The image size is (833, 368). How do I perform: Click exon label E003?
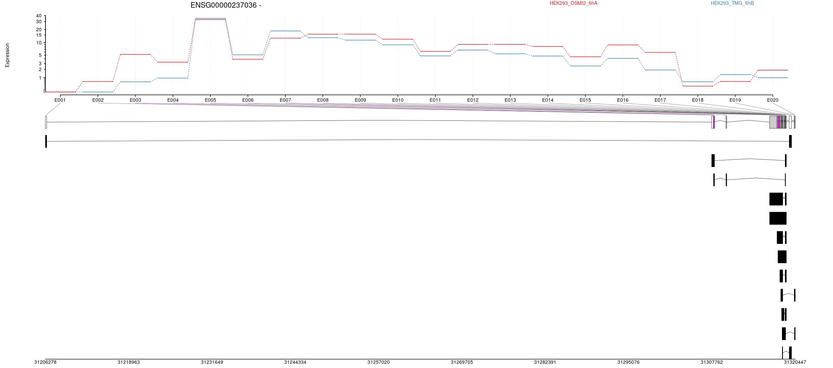pyautogui.click(x=135, y=100)
